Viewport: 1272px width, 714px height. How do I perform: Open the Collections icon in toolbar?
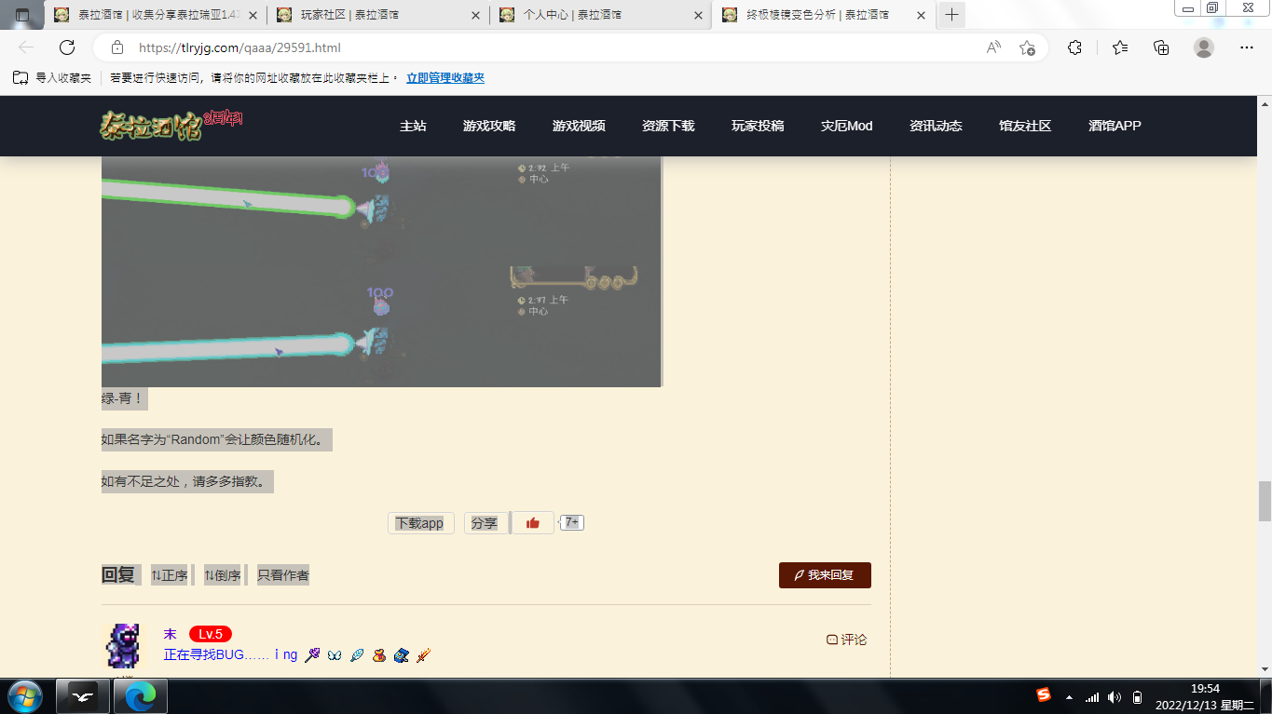point(1161,47)
